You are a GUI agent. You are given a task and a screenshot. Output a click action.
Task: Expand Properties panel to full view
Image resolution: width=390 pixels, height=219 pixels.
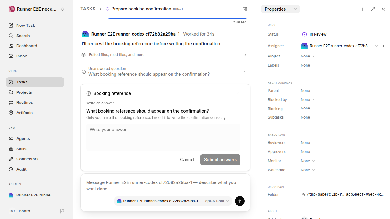[x=373, y=9]
